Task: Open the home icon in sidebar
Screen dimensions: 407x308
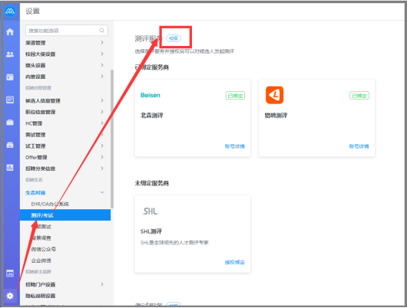Action: click(10, 32)
